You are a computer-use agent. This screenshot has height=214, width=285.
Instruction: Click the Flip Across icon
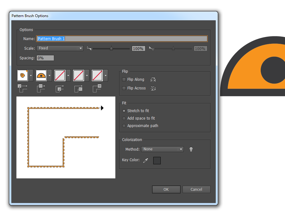153,88
